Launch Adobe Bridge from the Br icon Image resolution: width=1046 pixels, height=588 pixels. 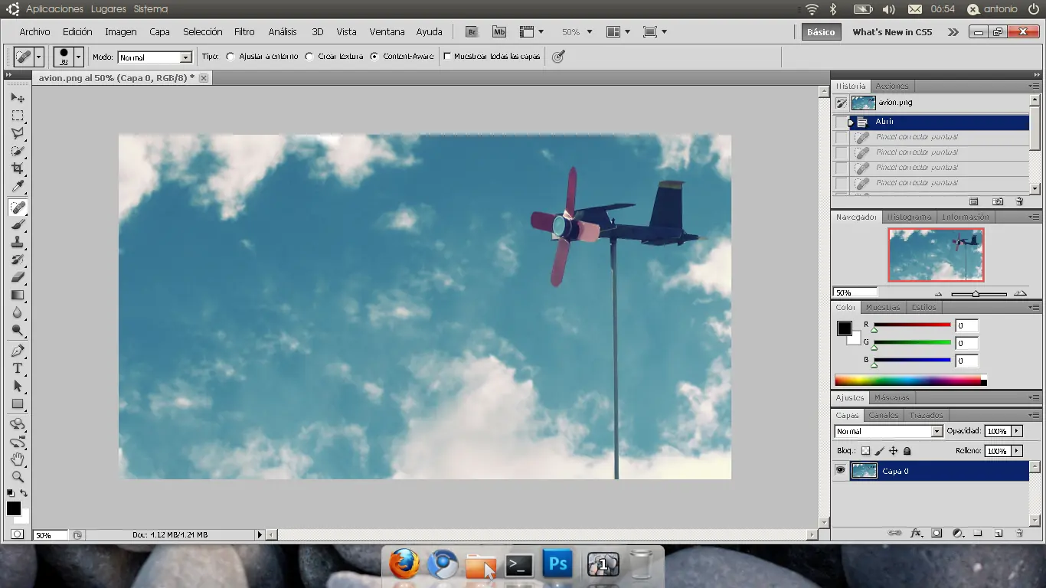pos(472,32)
